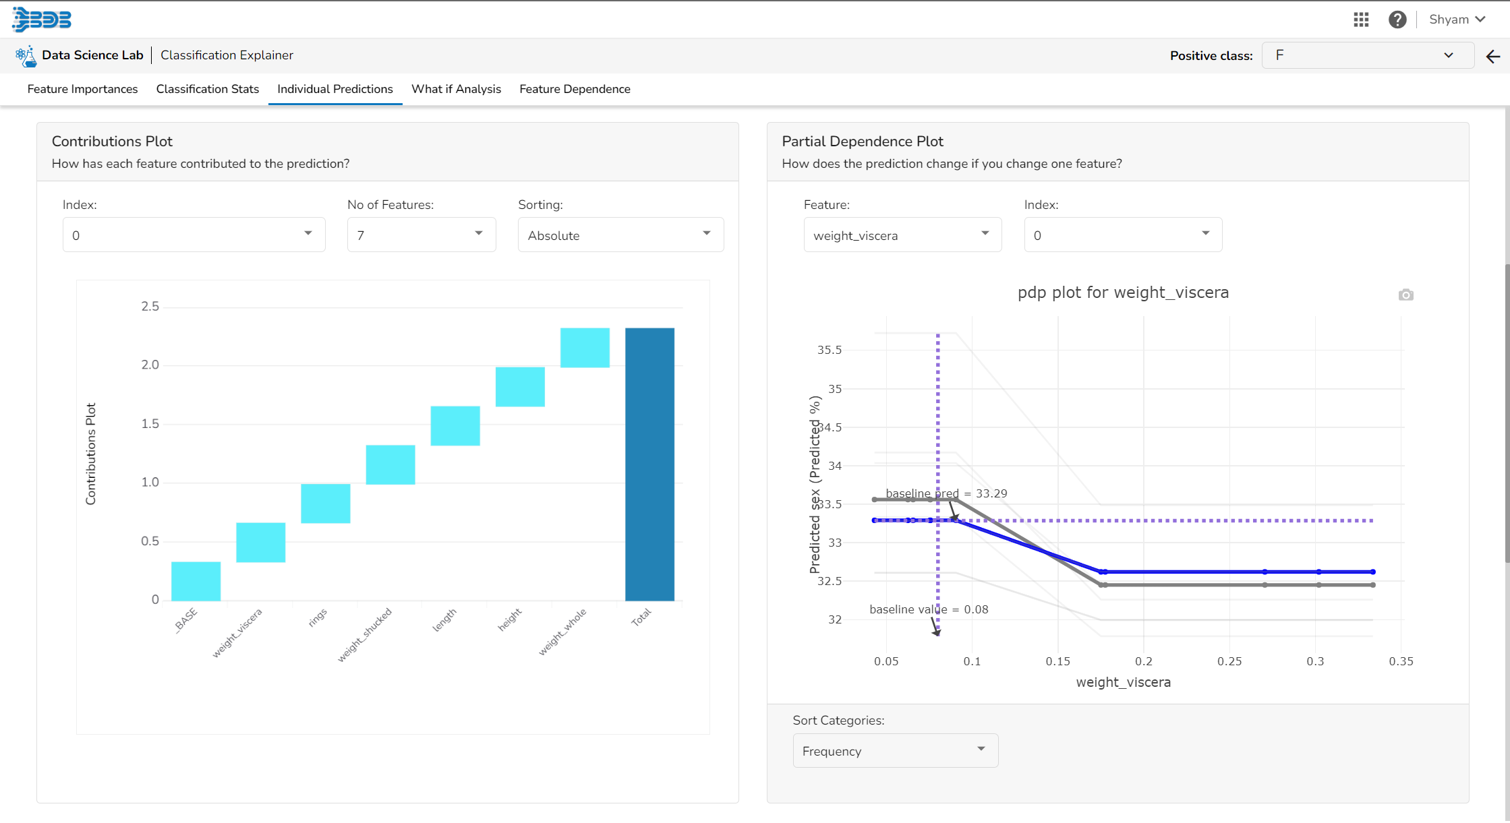This screenshot has height=823, width=1510.
Task: Open the No of Features dropdown
Action: 421,235
